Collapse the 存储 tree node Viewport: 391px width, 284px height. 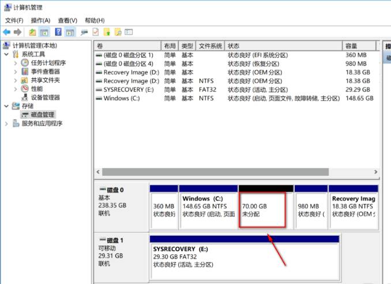(6, 106)
